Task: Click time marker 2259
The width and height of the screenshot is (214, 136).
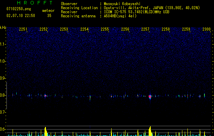Action: (x=186, y=29)
